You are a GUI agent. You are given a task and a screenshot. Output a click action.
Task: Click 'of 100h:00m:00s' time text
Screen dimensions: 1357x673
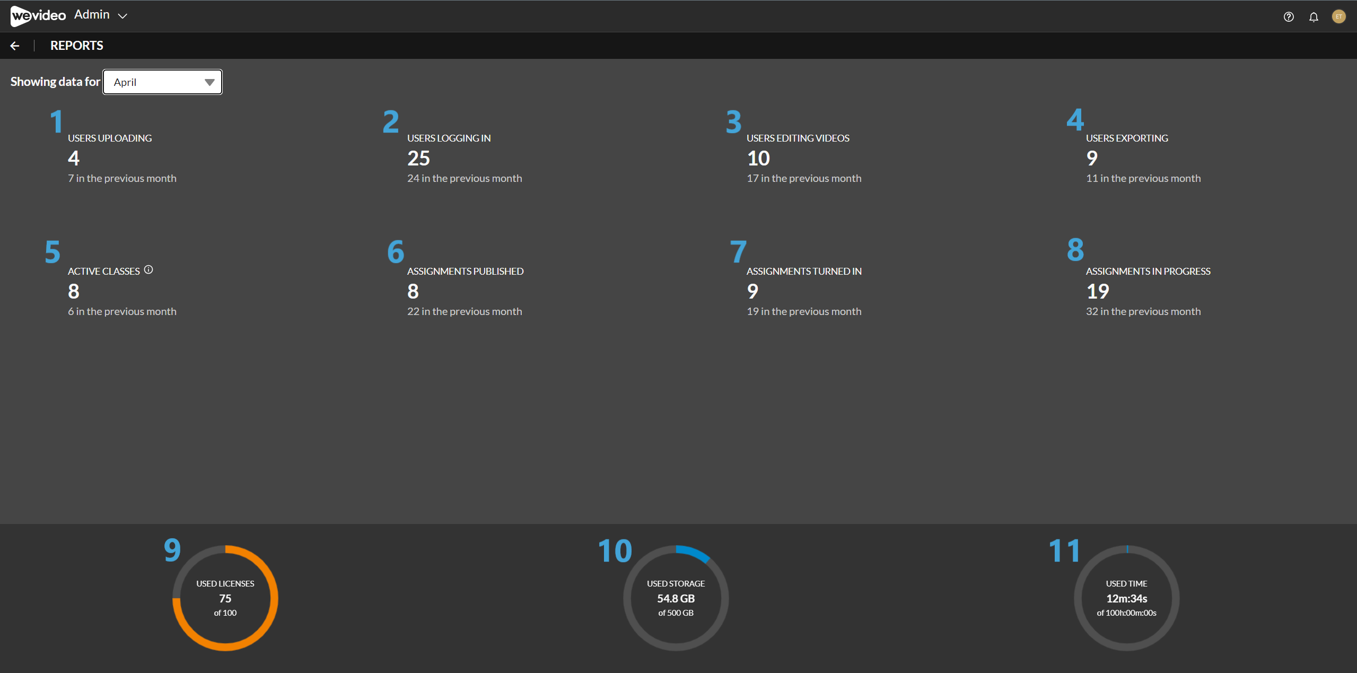point(1127,613)
